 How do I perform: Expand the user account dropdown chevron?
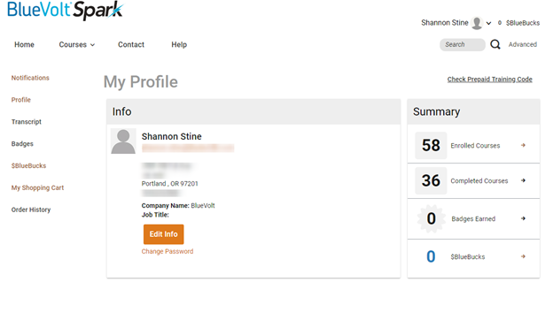[488, 23]
